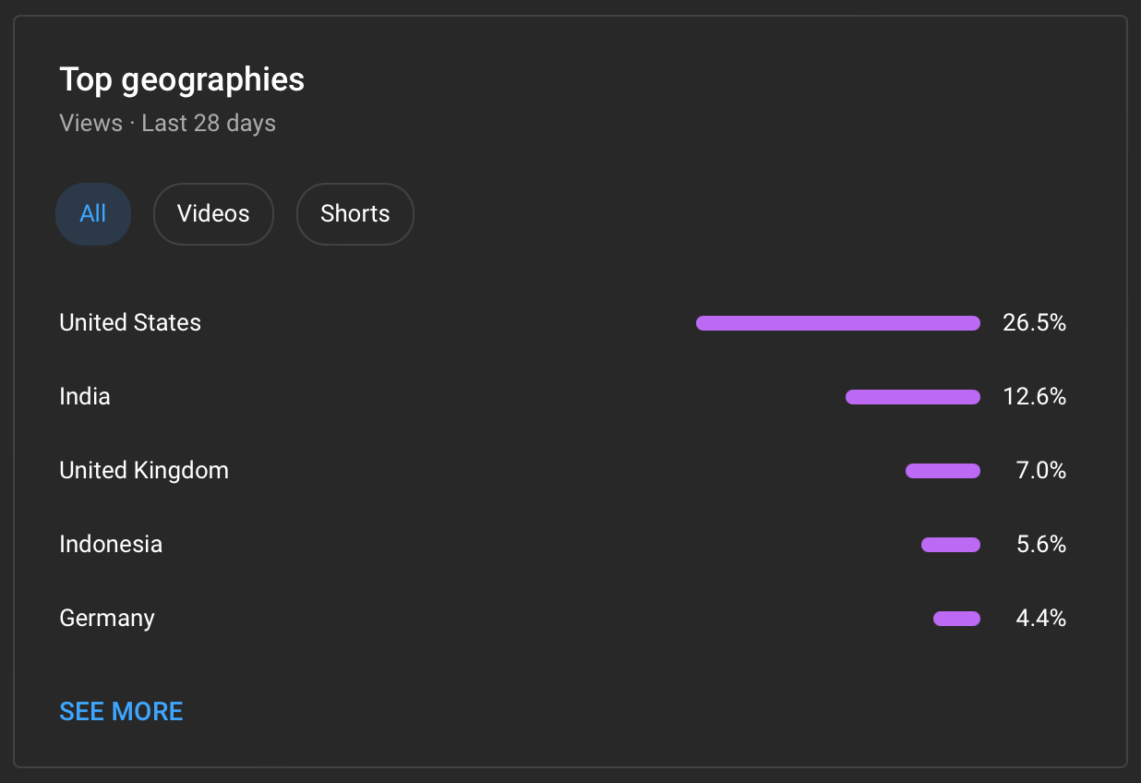Screen dimensions: 1141x783
Task: Click the United Kingdom purple bar
Action: point(943,471)
